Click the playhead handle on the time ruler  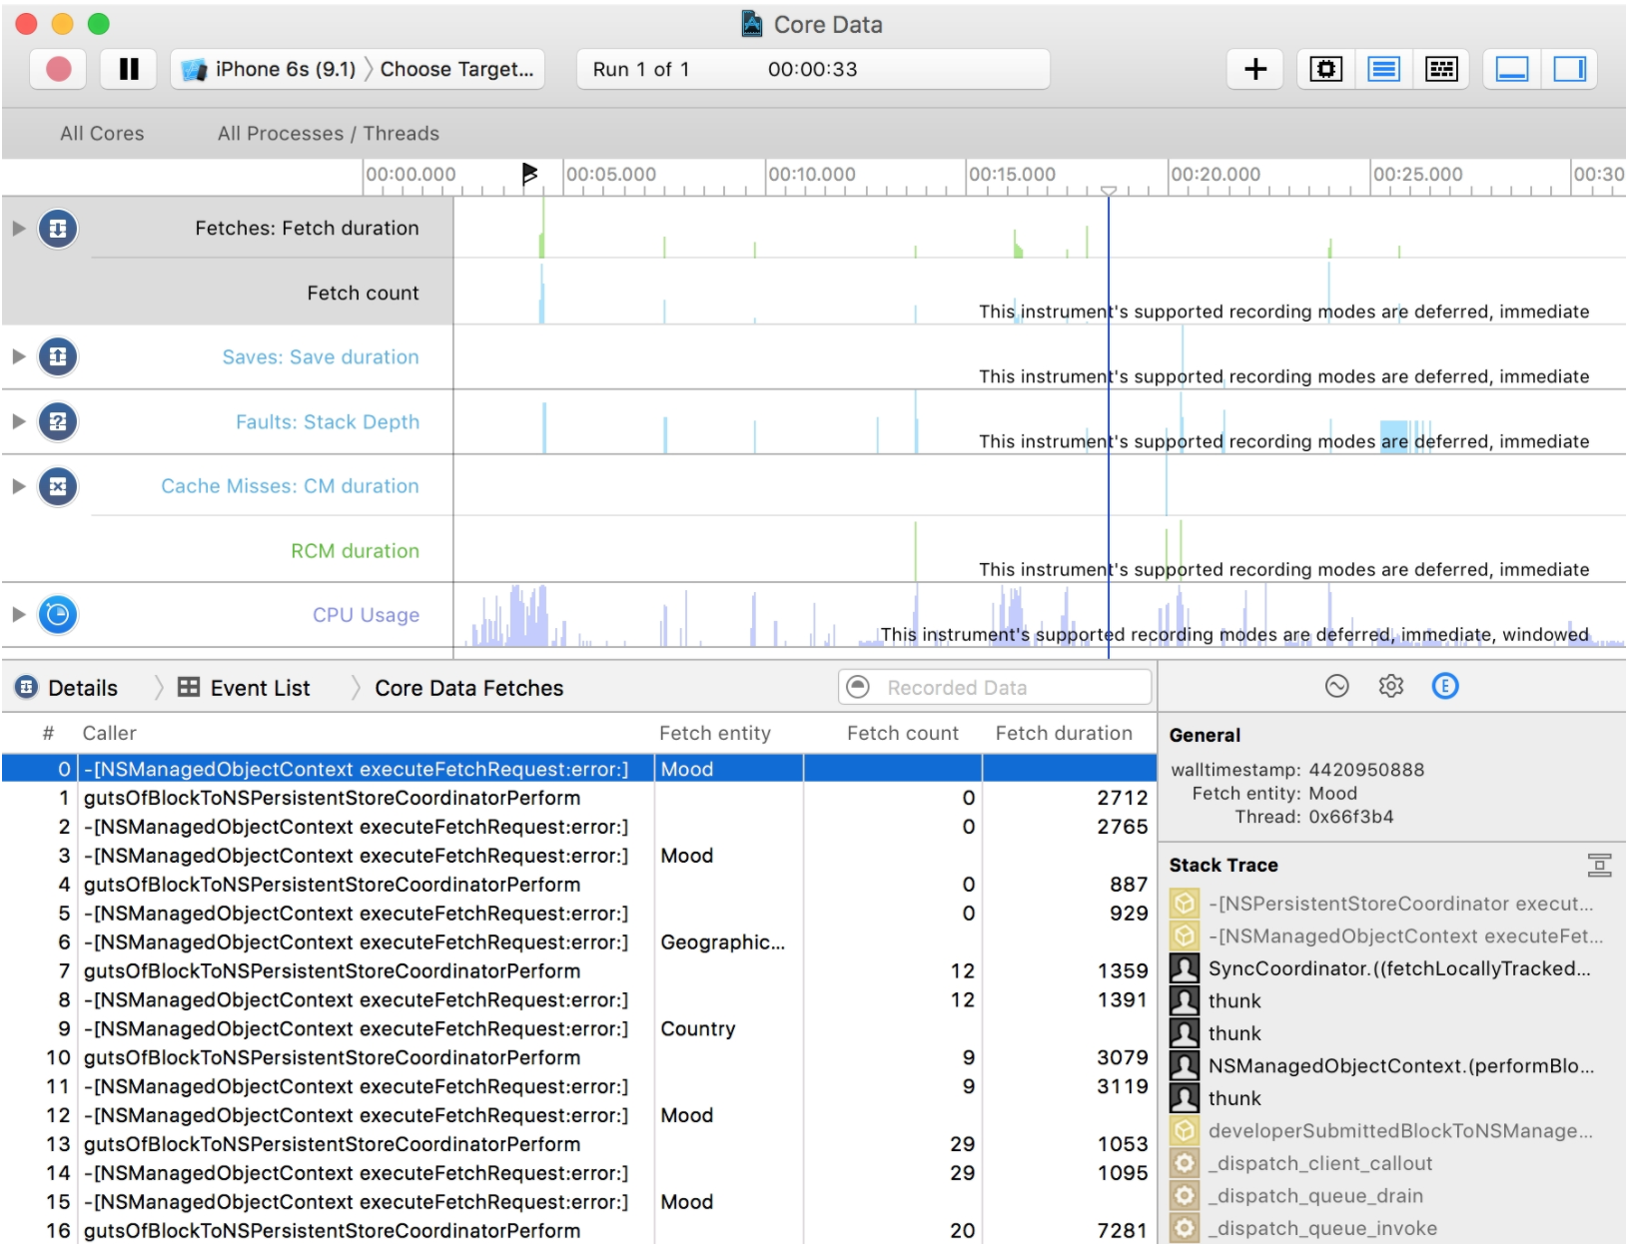tap(1109, 190)
